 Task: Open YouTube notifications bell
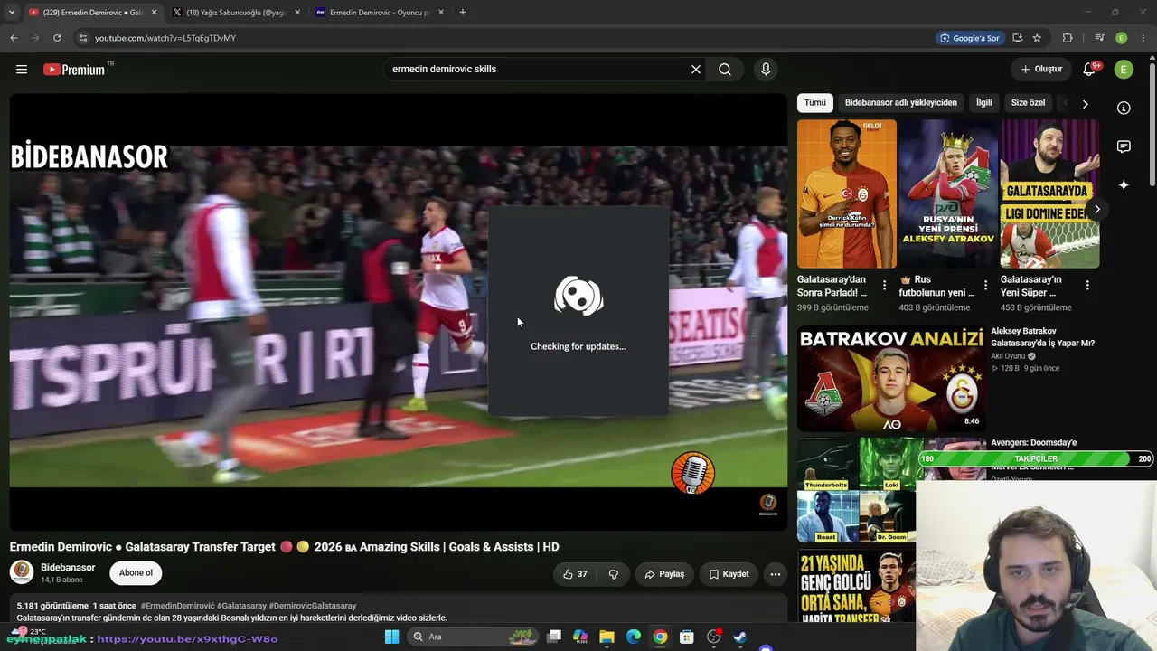point(1089,70)
